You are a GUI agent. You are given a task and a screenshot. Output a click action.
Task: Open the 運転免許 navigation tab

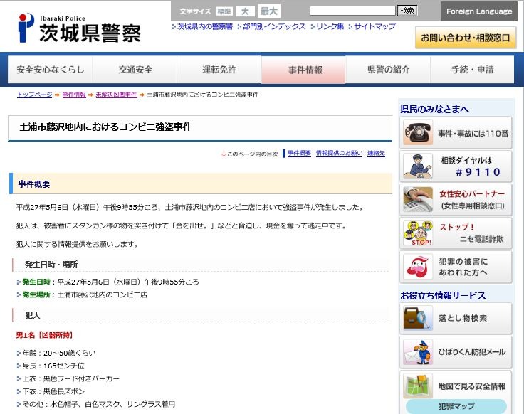tap(219, 70)
